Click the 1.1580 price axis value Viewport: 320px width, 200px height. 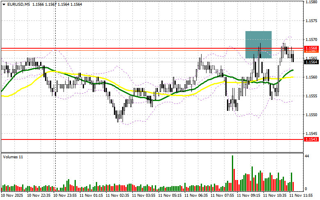(x=311, y=2)
